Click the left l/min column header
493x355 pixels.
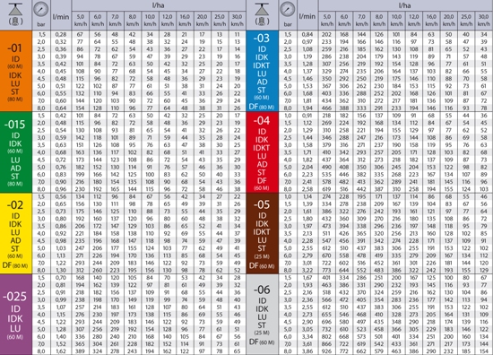[x=61, y=17]
